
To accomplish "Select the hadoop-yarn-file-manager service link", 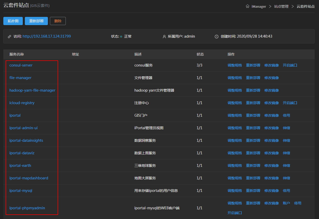I will [x=32, y=90].
